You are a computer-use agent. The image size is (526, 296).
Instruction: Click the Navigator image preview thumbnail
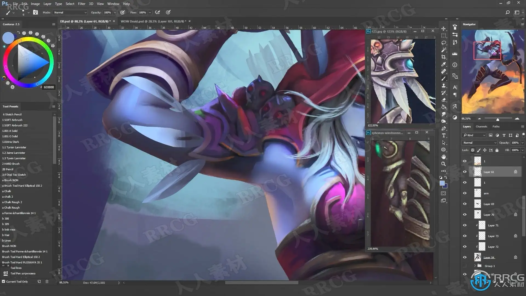[493, 72]
